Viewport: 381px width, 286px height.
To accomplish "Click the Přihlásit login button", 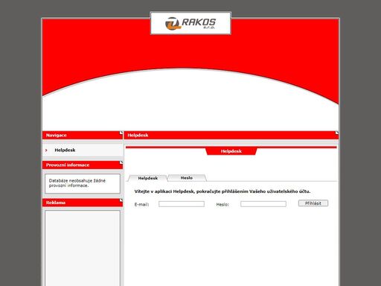I will pos(313,203).
